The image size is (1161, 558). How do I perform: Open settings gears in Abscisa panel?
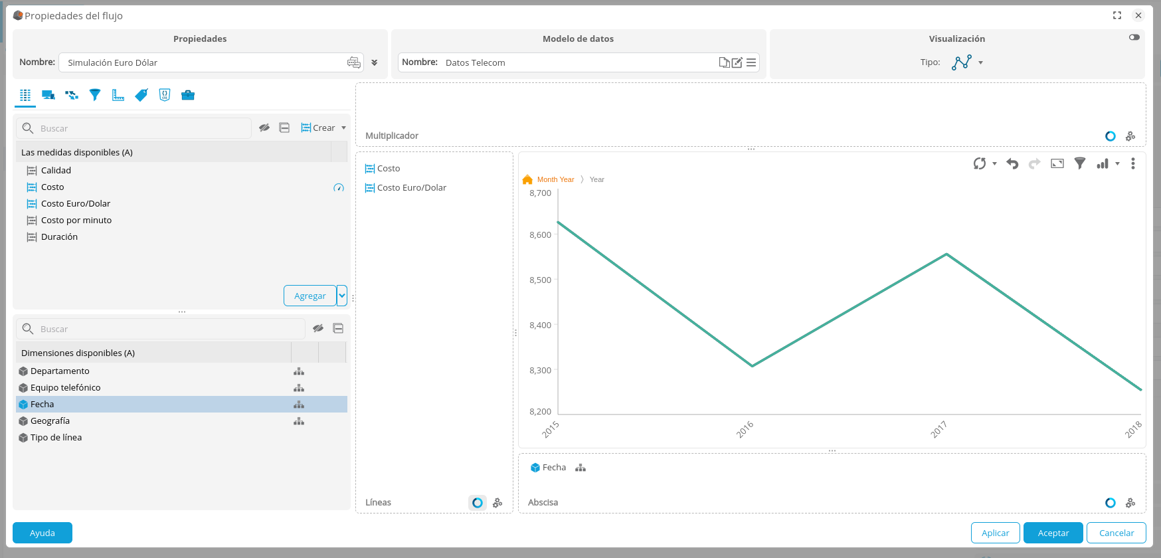1130,503
